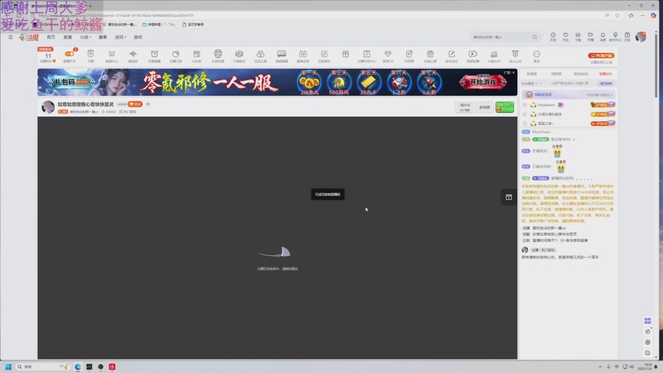This screenshot has height=373, width=663.
Task: Click the orange PC client button
Action: pos(601,56)
